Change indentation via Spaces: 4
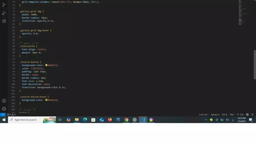 (215, 115)
